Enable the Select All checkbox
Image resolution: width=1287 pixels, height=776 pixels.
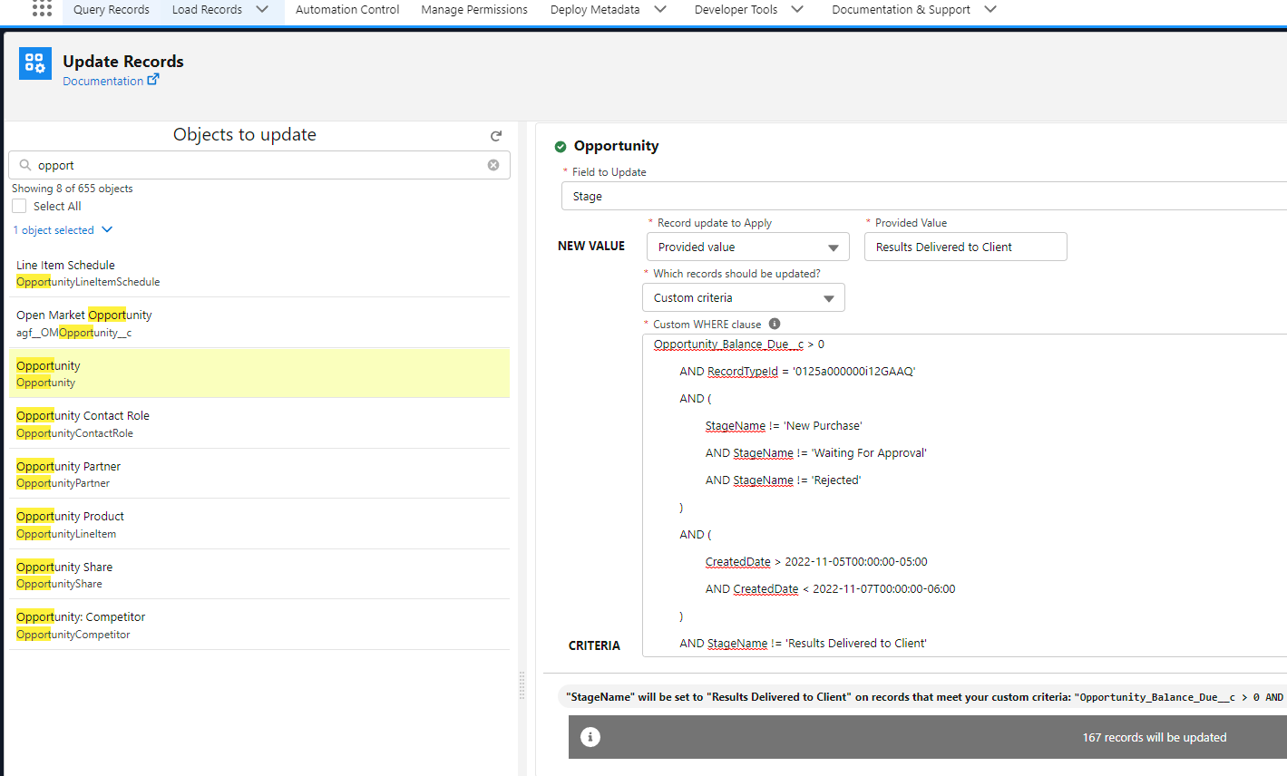click(x=19, y=206)
